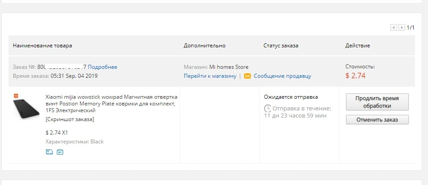Open the Xiaomi mijia wowstick product title
The image size is (428, 185).
point(111,104)
